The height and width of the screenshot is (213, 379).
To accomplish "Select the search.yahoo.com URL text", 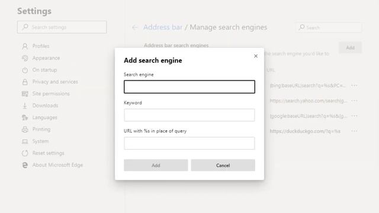I will pos(309,101).
